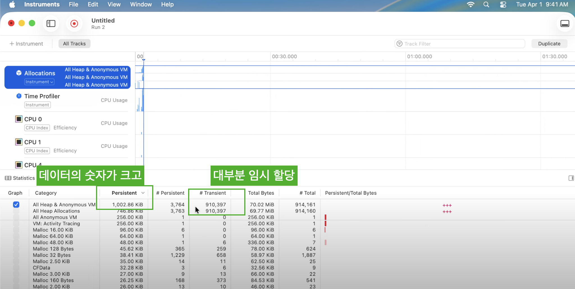
Task: Click the Time Profiler Instrument tag
Action: [37, 105]
